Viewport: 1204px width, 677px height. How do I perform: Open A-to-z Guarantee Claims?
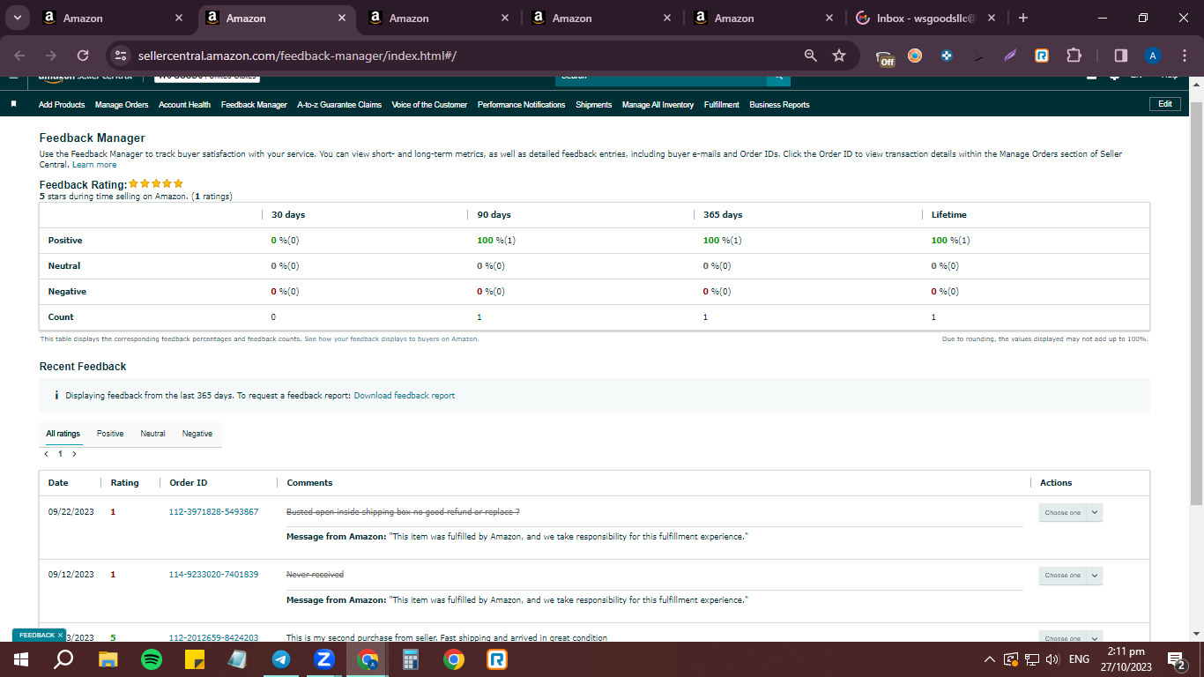click(x=339, y=105)
